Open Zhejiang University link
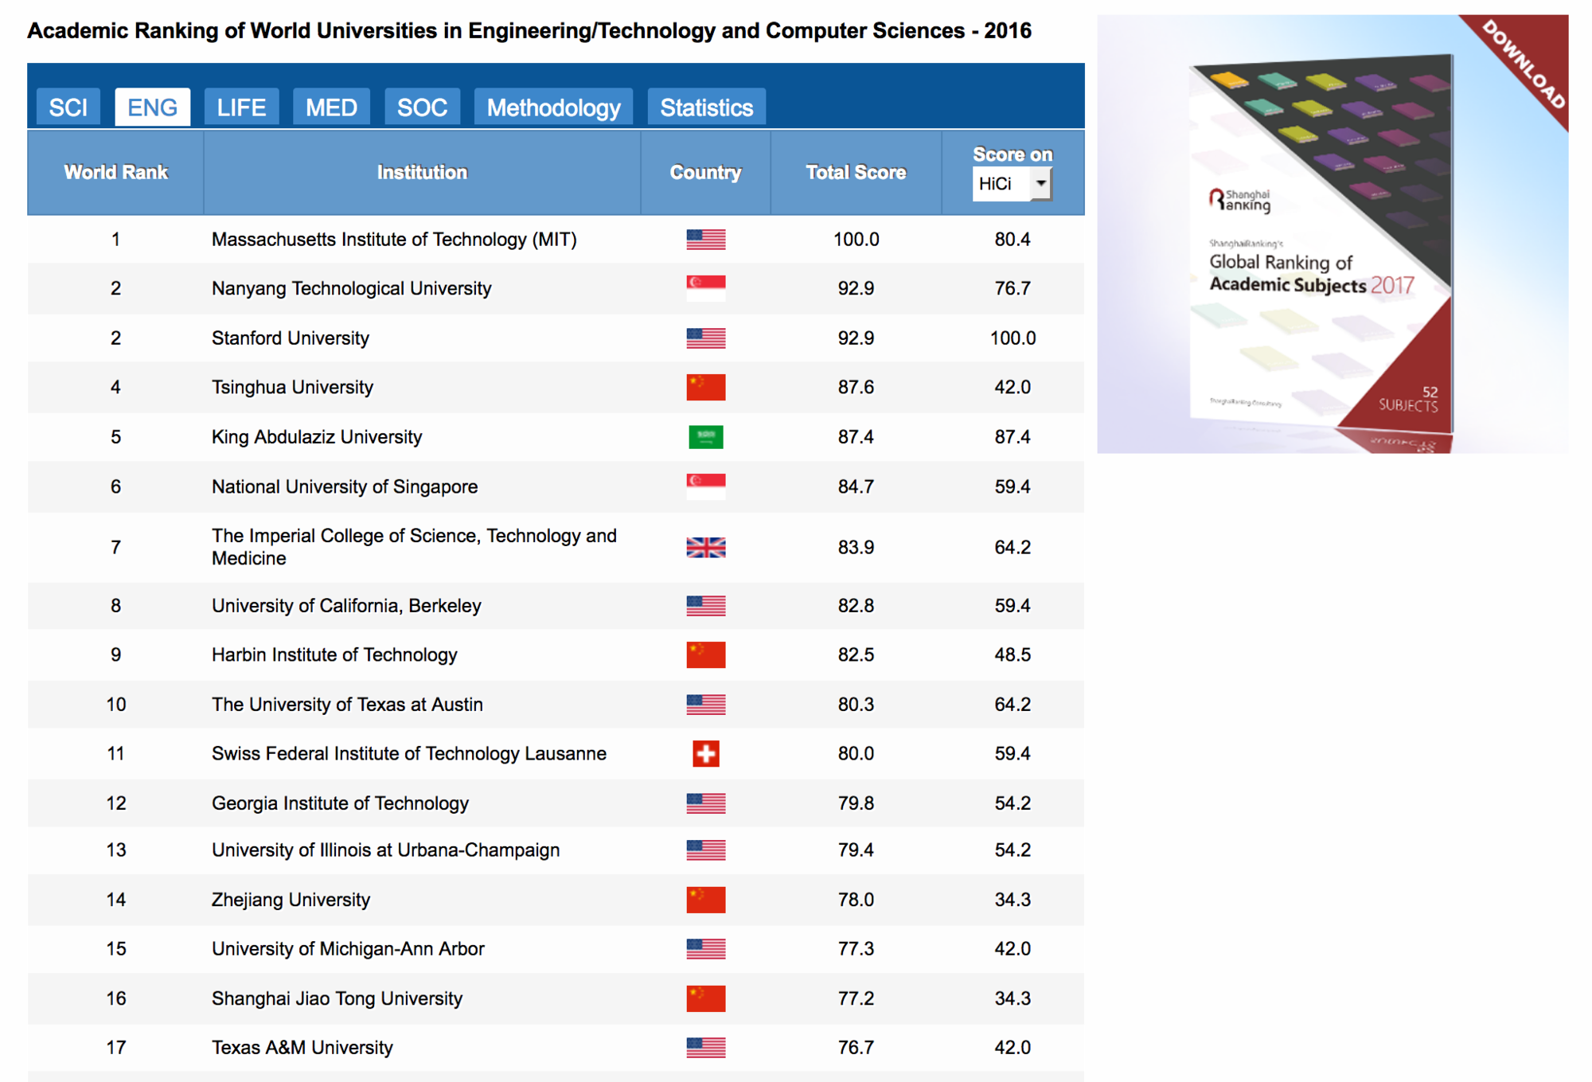 tap(291, 900)
